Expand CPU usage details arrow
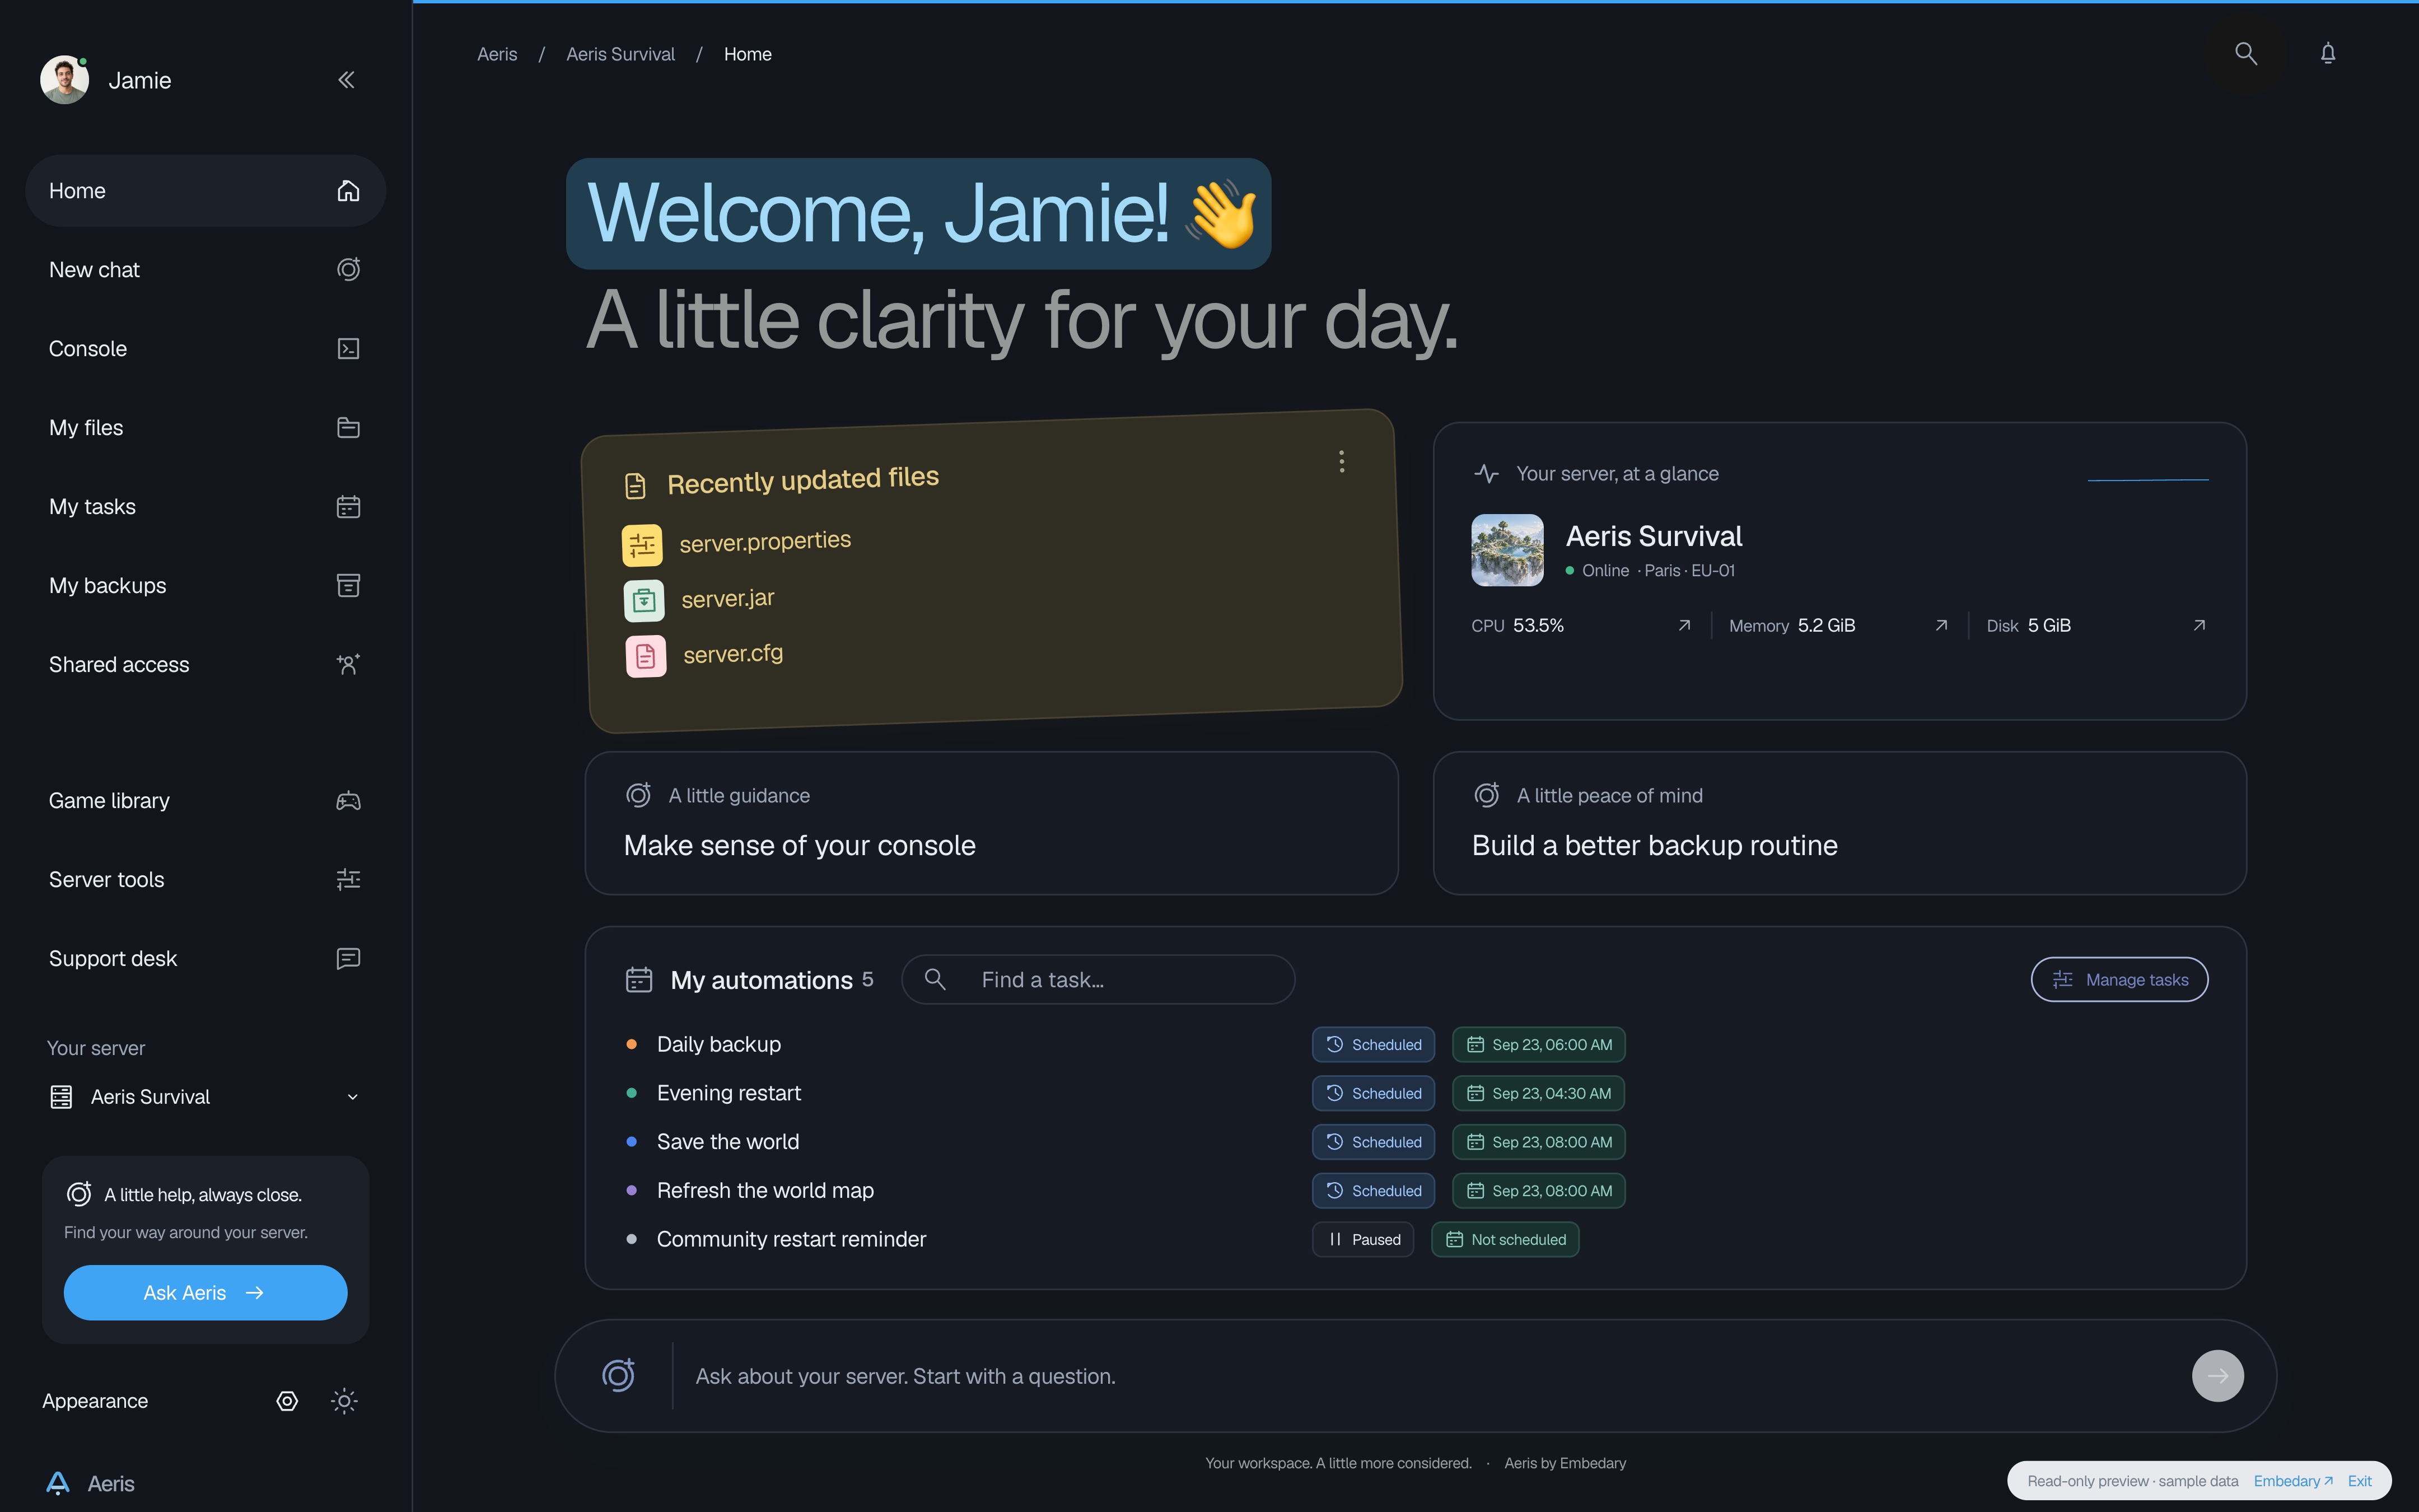This screenshot has height=1512, width=2419. 1684,626
